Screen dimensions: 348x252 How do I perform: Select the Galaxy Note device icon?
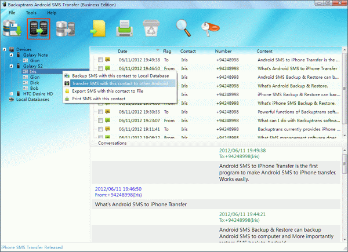19,54
